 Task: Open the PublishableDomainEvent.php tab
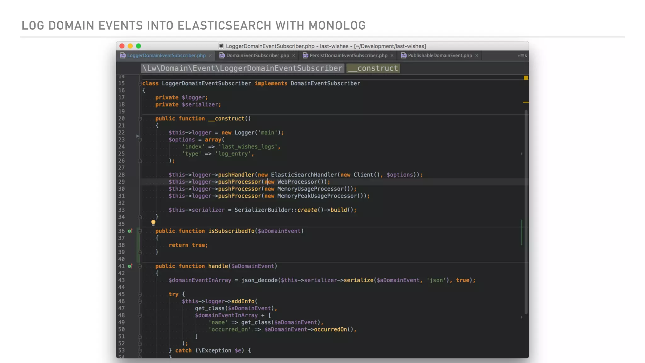point(440,55)
